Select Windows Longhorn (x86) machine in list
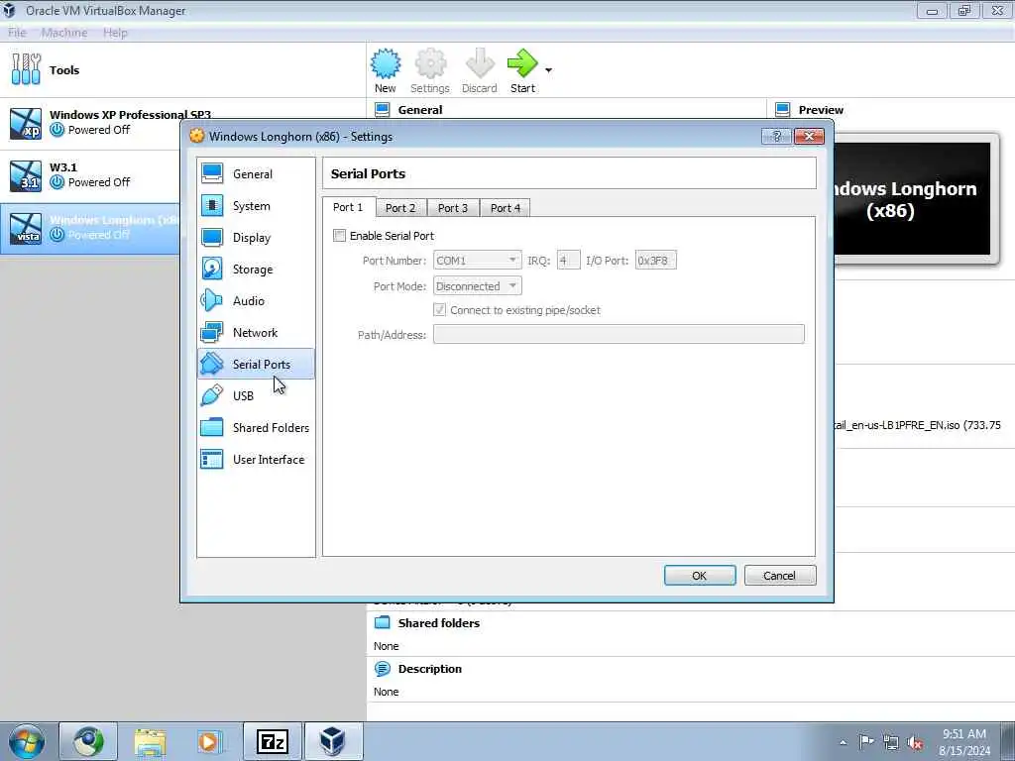The width and height of the screenshot is (1015, 761). (x=90, y=229)
